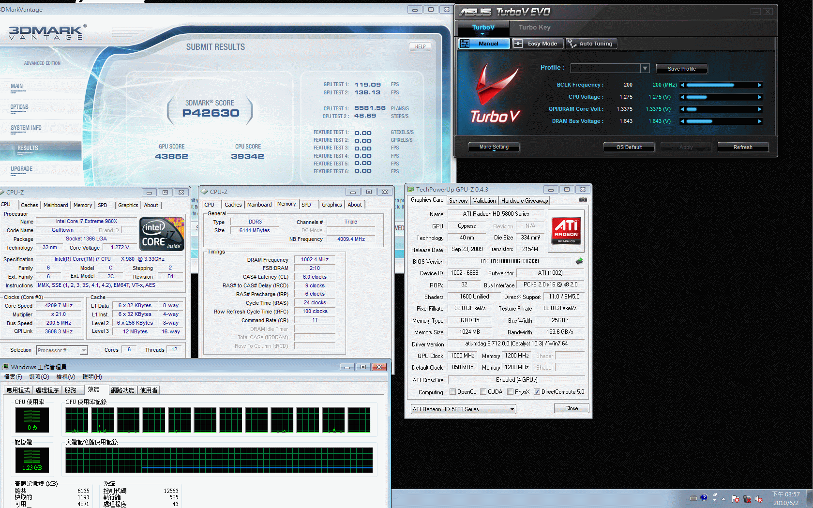Open the 檔案(F) menu in Task Manager
The width and height of the screenshot is (813, 508).
tap(13, 377)
